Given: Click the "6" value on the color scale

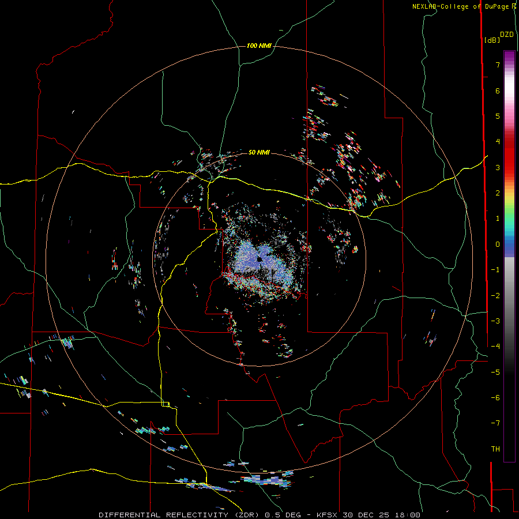Looking at the screenshot, I should click(498, 91).
